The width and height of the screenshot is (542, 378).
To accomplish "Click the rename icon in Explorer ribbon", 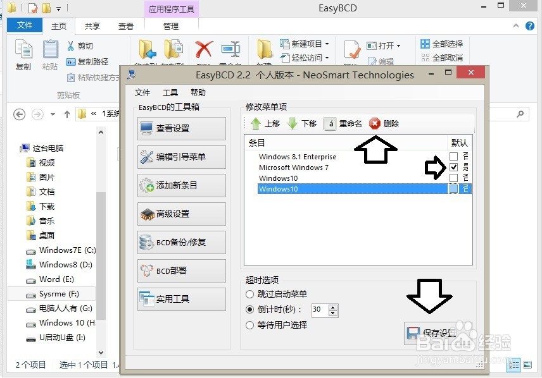I will coord(231,49).
